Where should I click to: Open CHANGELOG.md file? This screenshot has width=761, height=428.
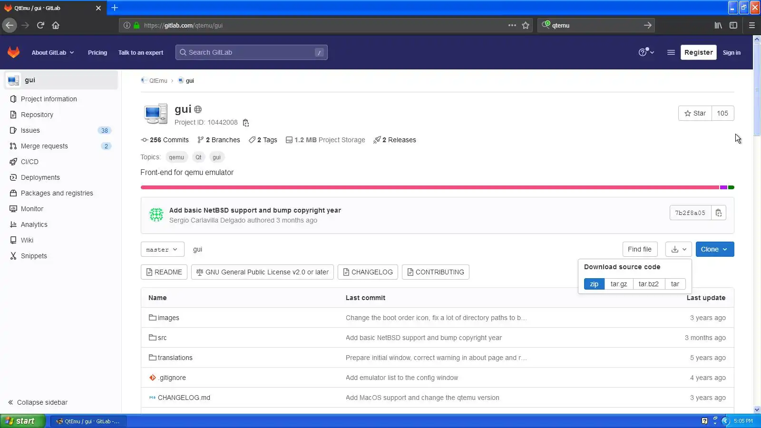click(x=184, y=398)
